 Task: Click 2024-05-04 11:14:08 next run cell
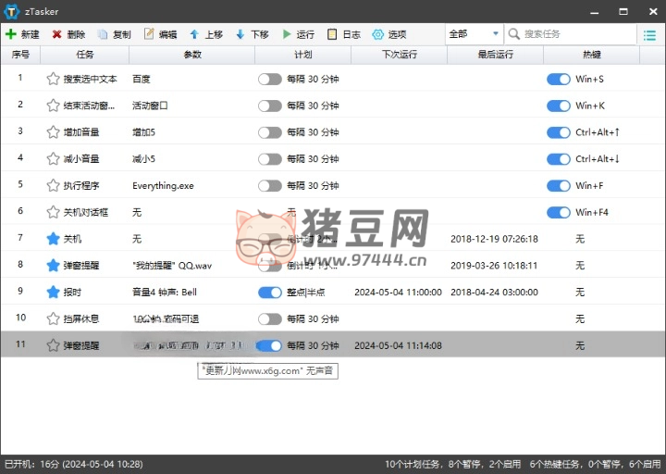point(398,345)
